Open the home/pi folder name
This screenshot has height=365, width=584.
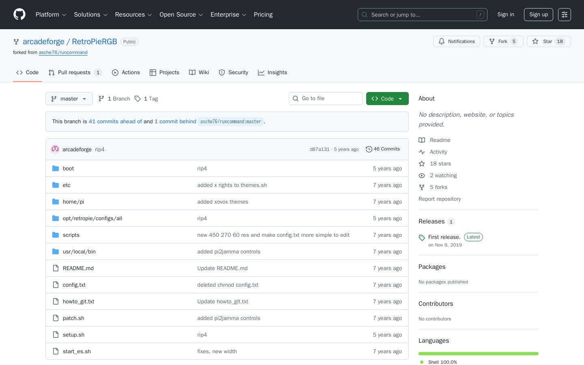coord(73,202)
